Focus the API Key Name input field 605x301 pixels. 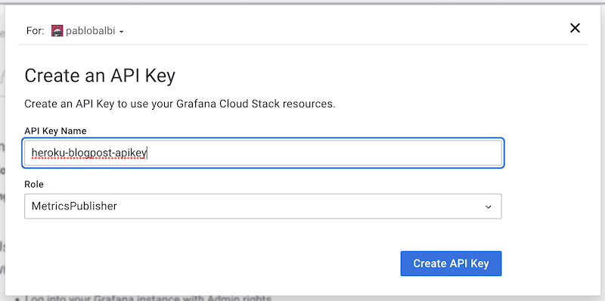click(x=262, y=153)
